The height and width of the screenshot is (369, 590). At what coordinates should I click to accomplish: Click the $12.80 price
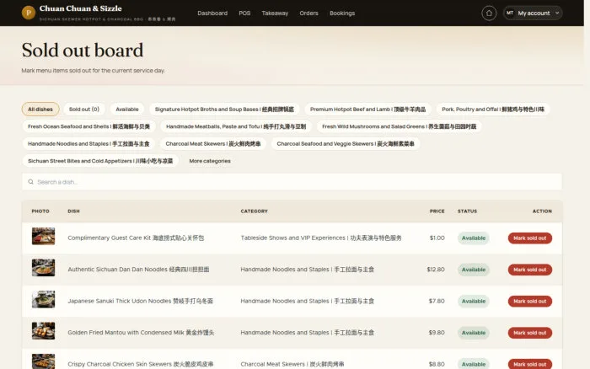point(436,270)
